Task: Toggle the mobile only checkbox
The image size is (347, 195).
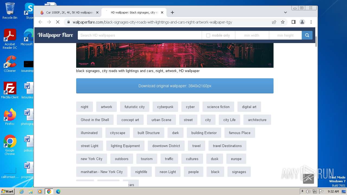Action: (208, 35)
